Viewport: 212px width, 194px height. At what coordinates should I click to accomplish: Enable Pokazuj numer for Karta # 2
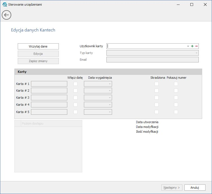(x=176, y=91)
